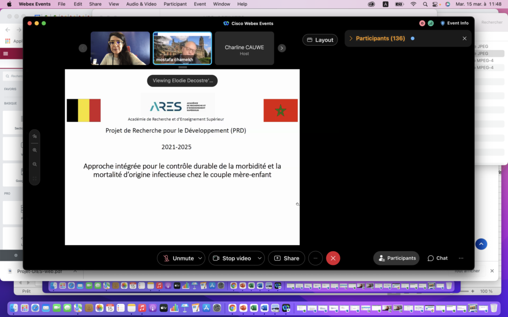Select the Charline CAUWE host tile
This screenshot has height=317, width=508.
click(244, 48)
